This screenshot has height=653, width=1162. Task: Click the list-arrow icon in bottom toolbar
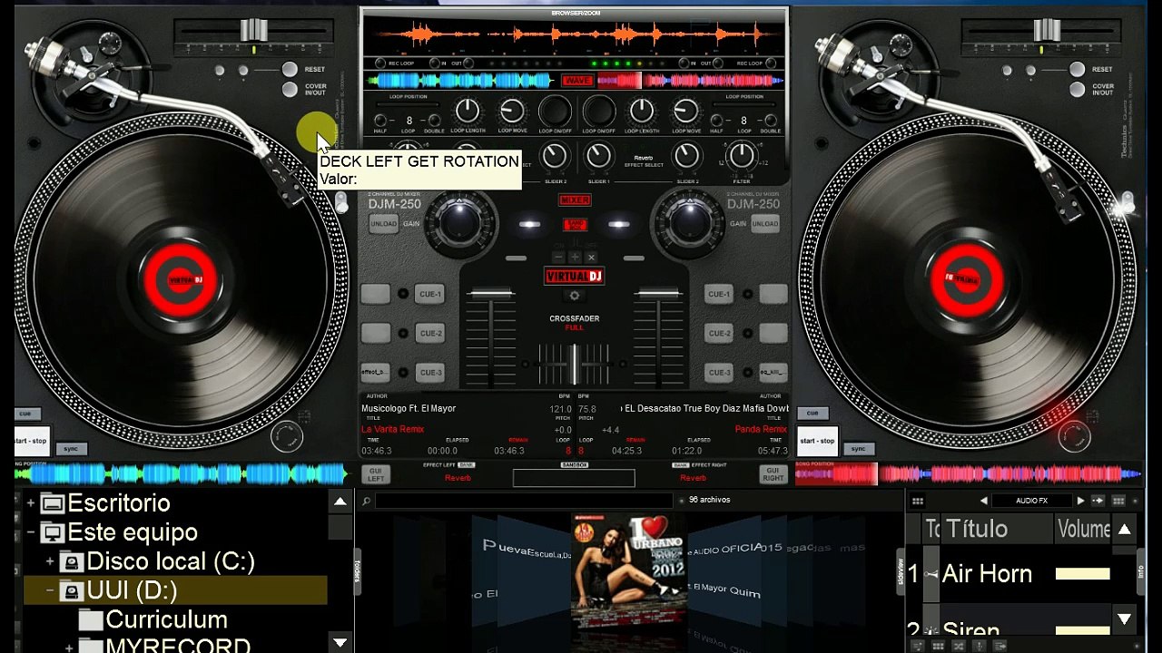click(1000, 646)
